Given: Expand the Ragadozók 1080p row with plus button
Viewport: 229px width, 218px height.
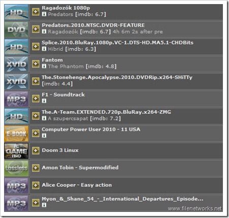Looking at the screenshot, I should tap(36, 12).
